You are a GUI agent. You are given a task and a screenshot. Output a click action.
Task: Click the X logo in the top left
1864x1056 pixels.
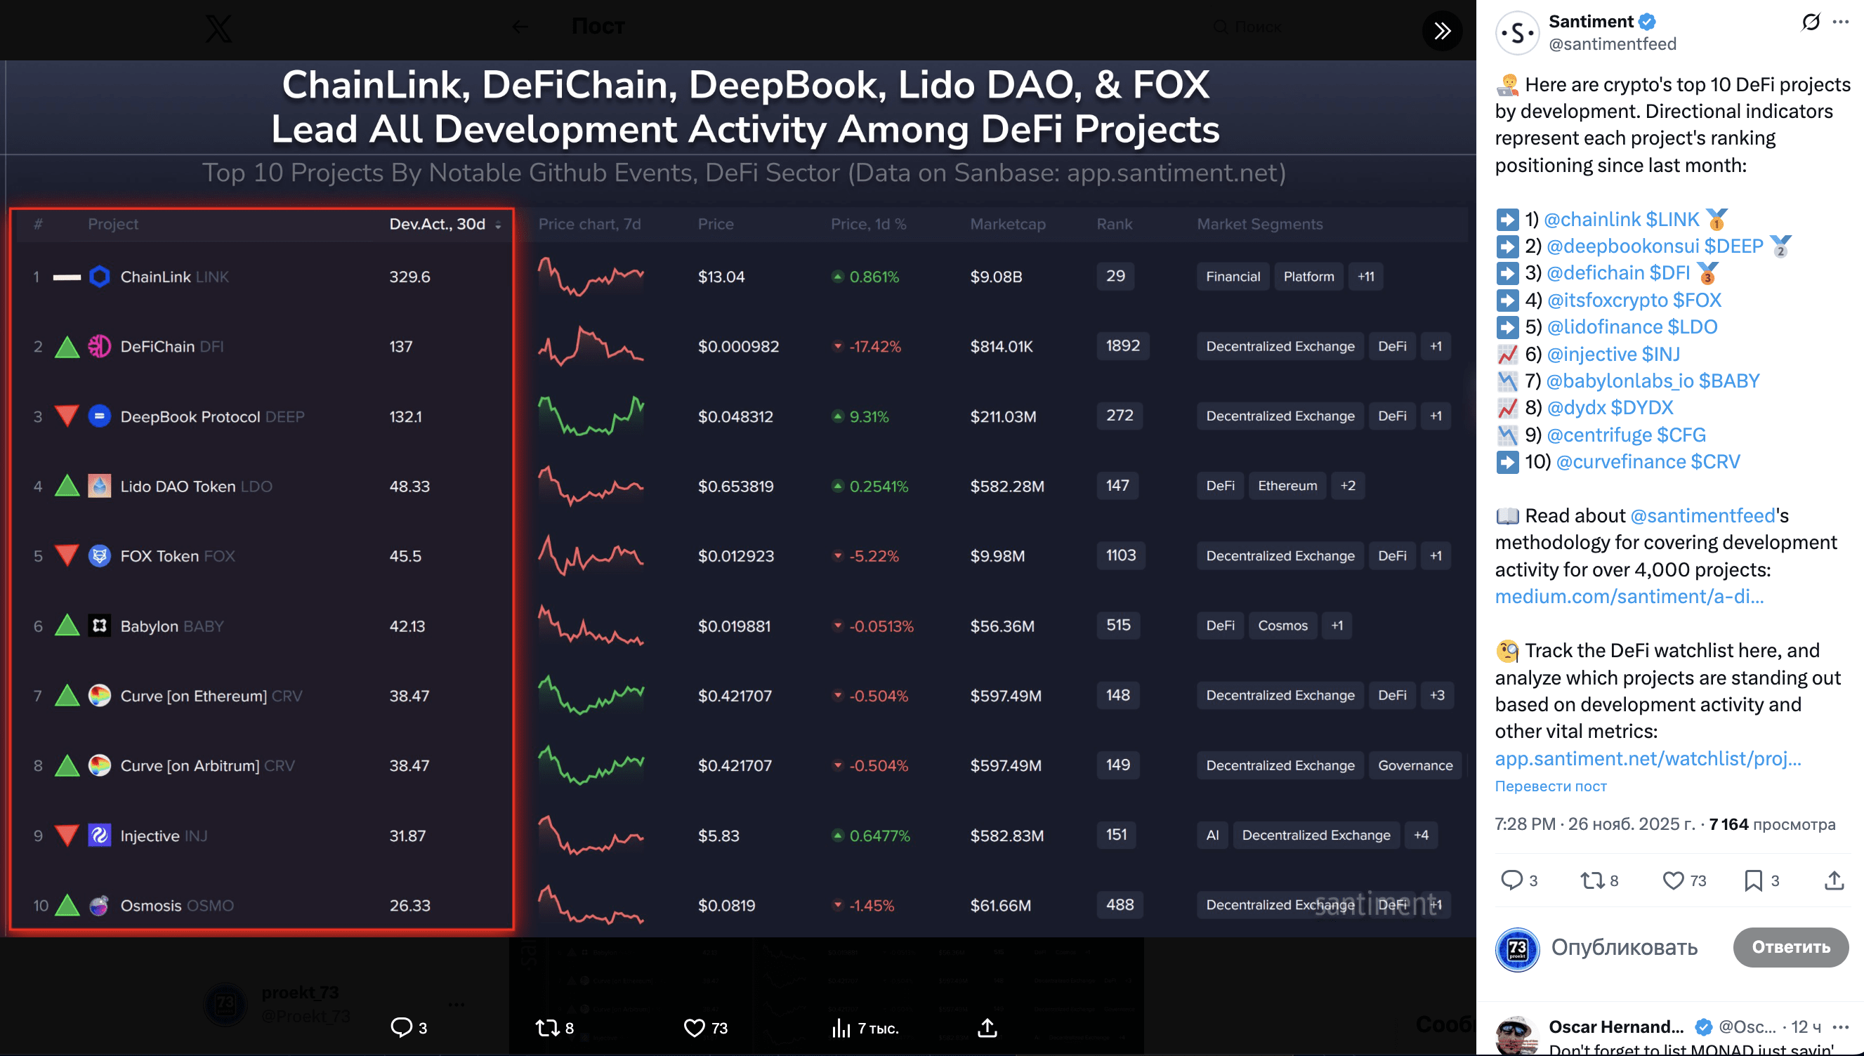point(220,29)
